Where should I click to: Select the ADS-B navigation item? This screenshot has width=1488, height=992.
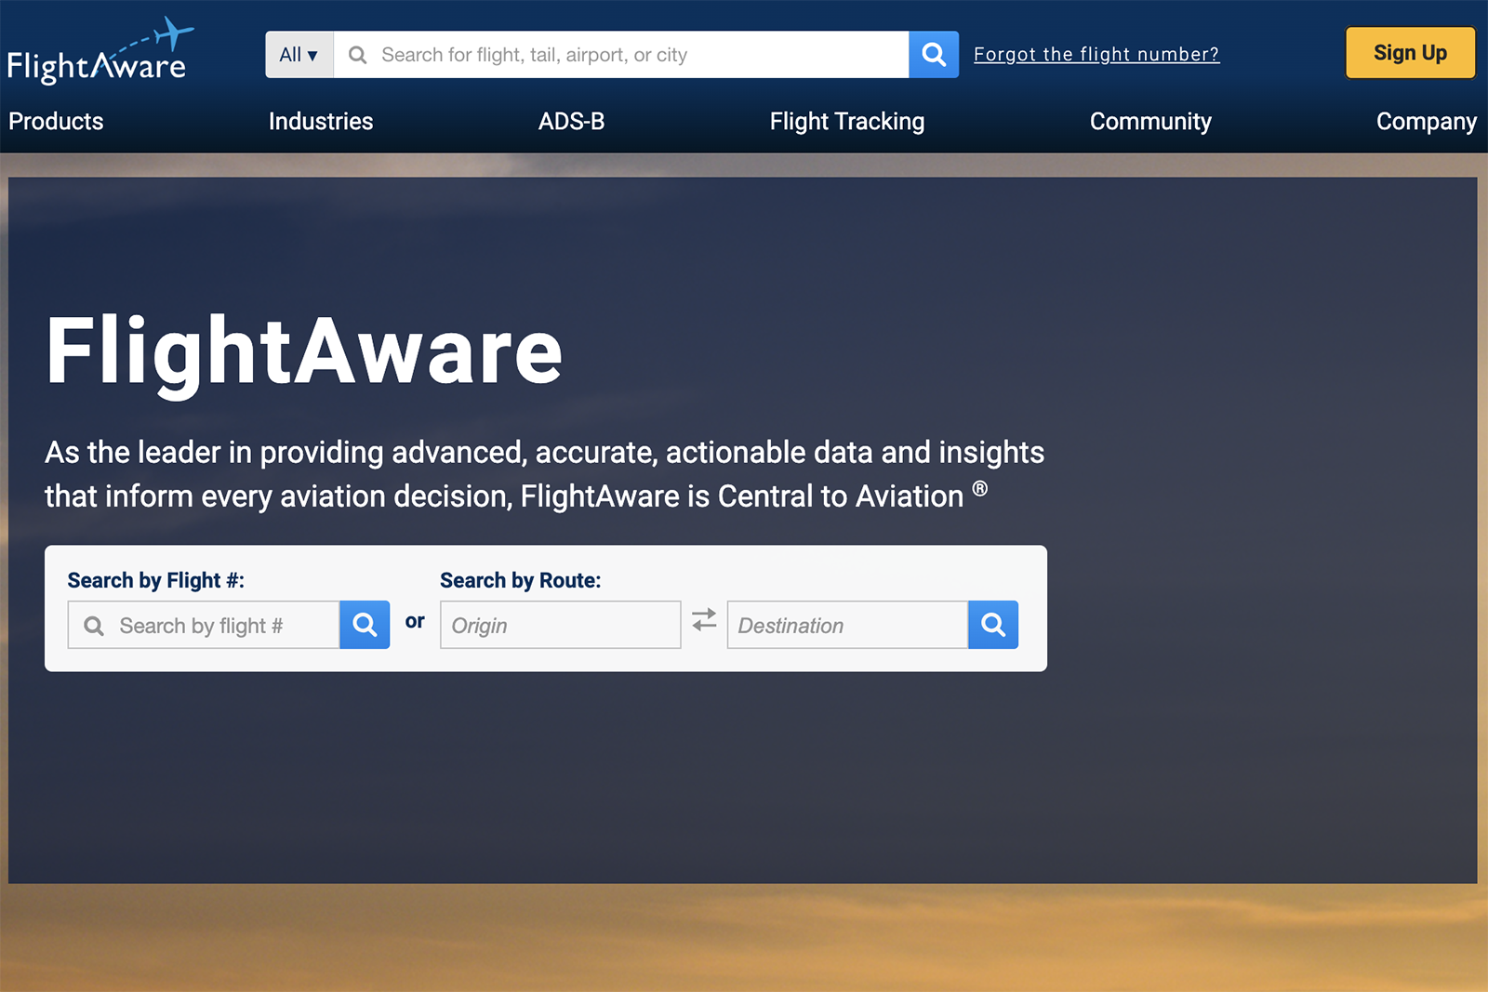(x=572, y=121)
